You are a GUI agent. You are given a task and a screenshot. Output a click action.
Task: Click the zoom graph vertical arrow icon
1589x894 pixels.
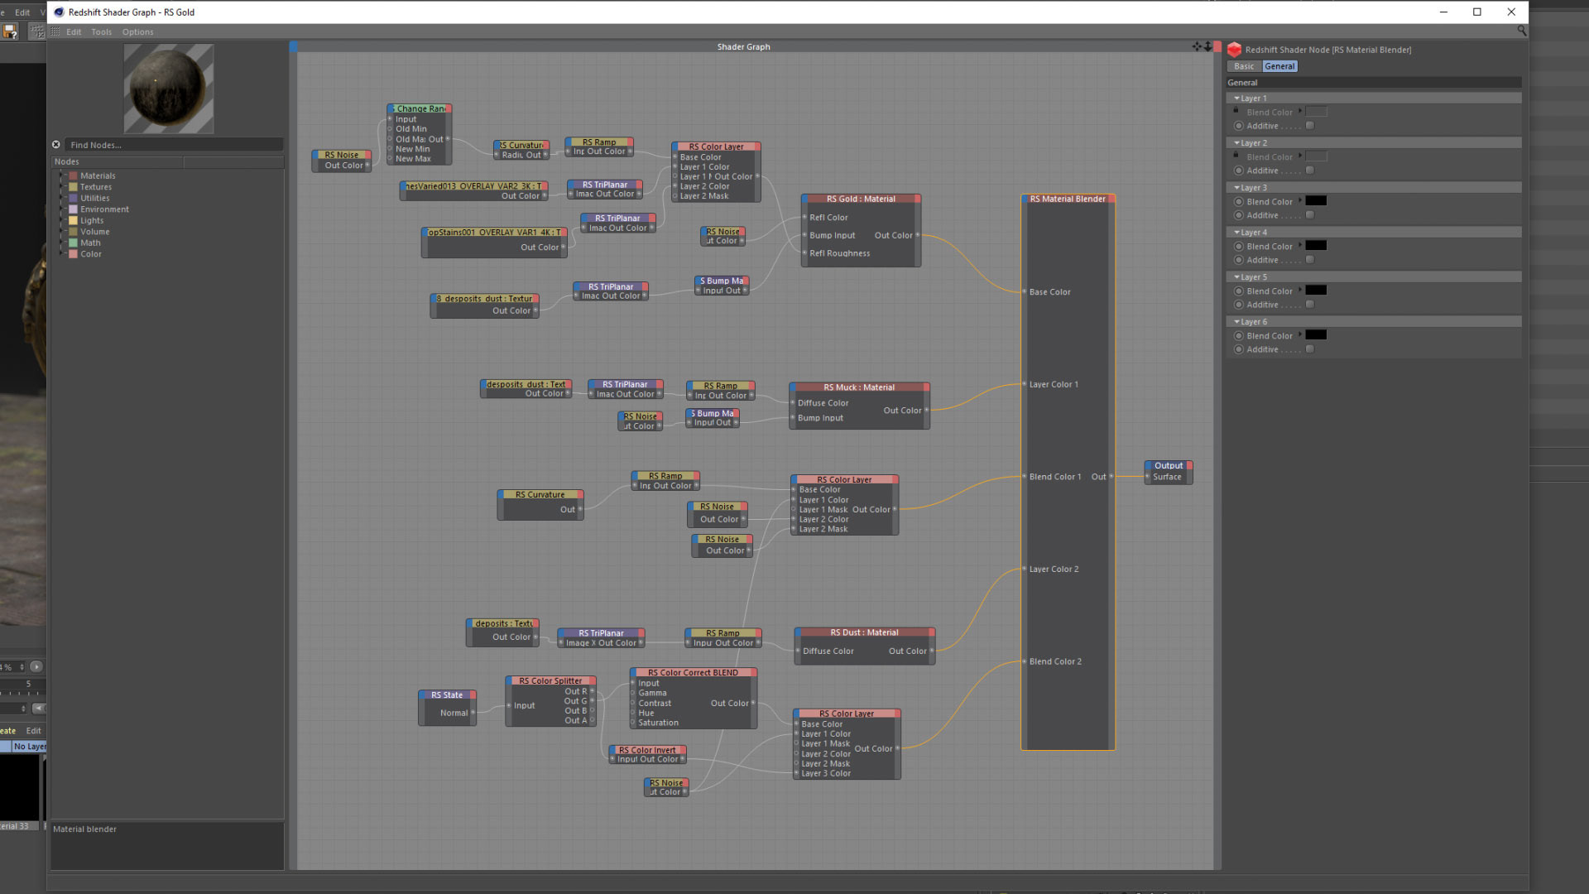coord(1207,46)
